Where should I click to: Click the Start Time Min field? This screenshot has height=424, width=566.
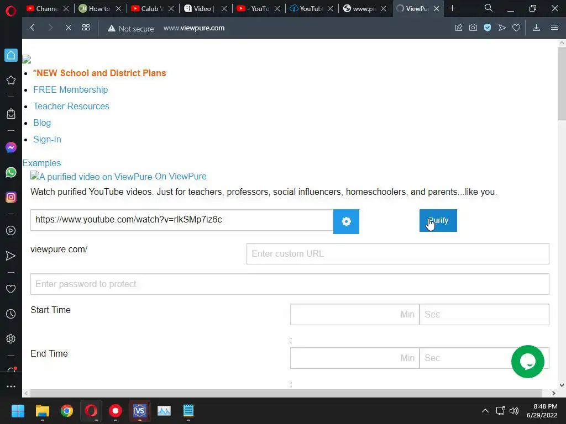[354, 314]
